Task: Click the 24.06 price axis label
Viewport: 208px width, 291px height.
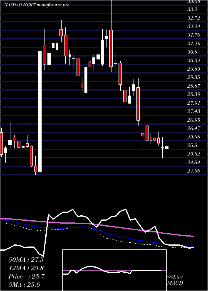Action: 194,171
